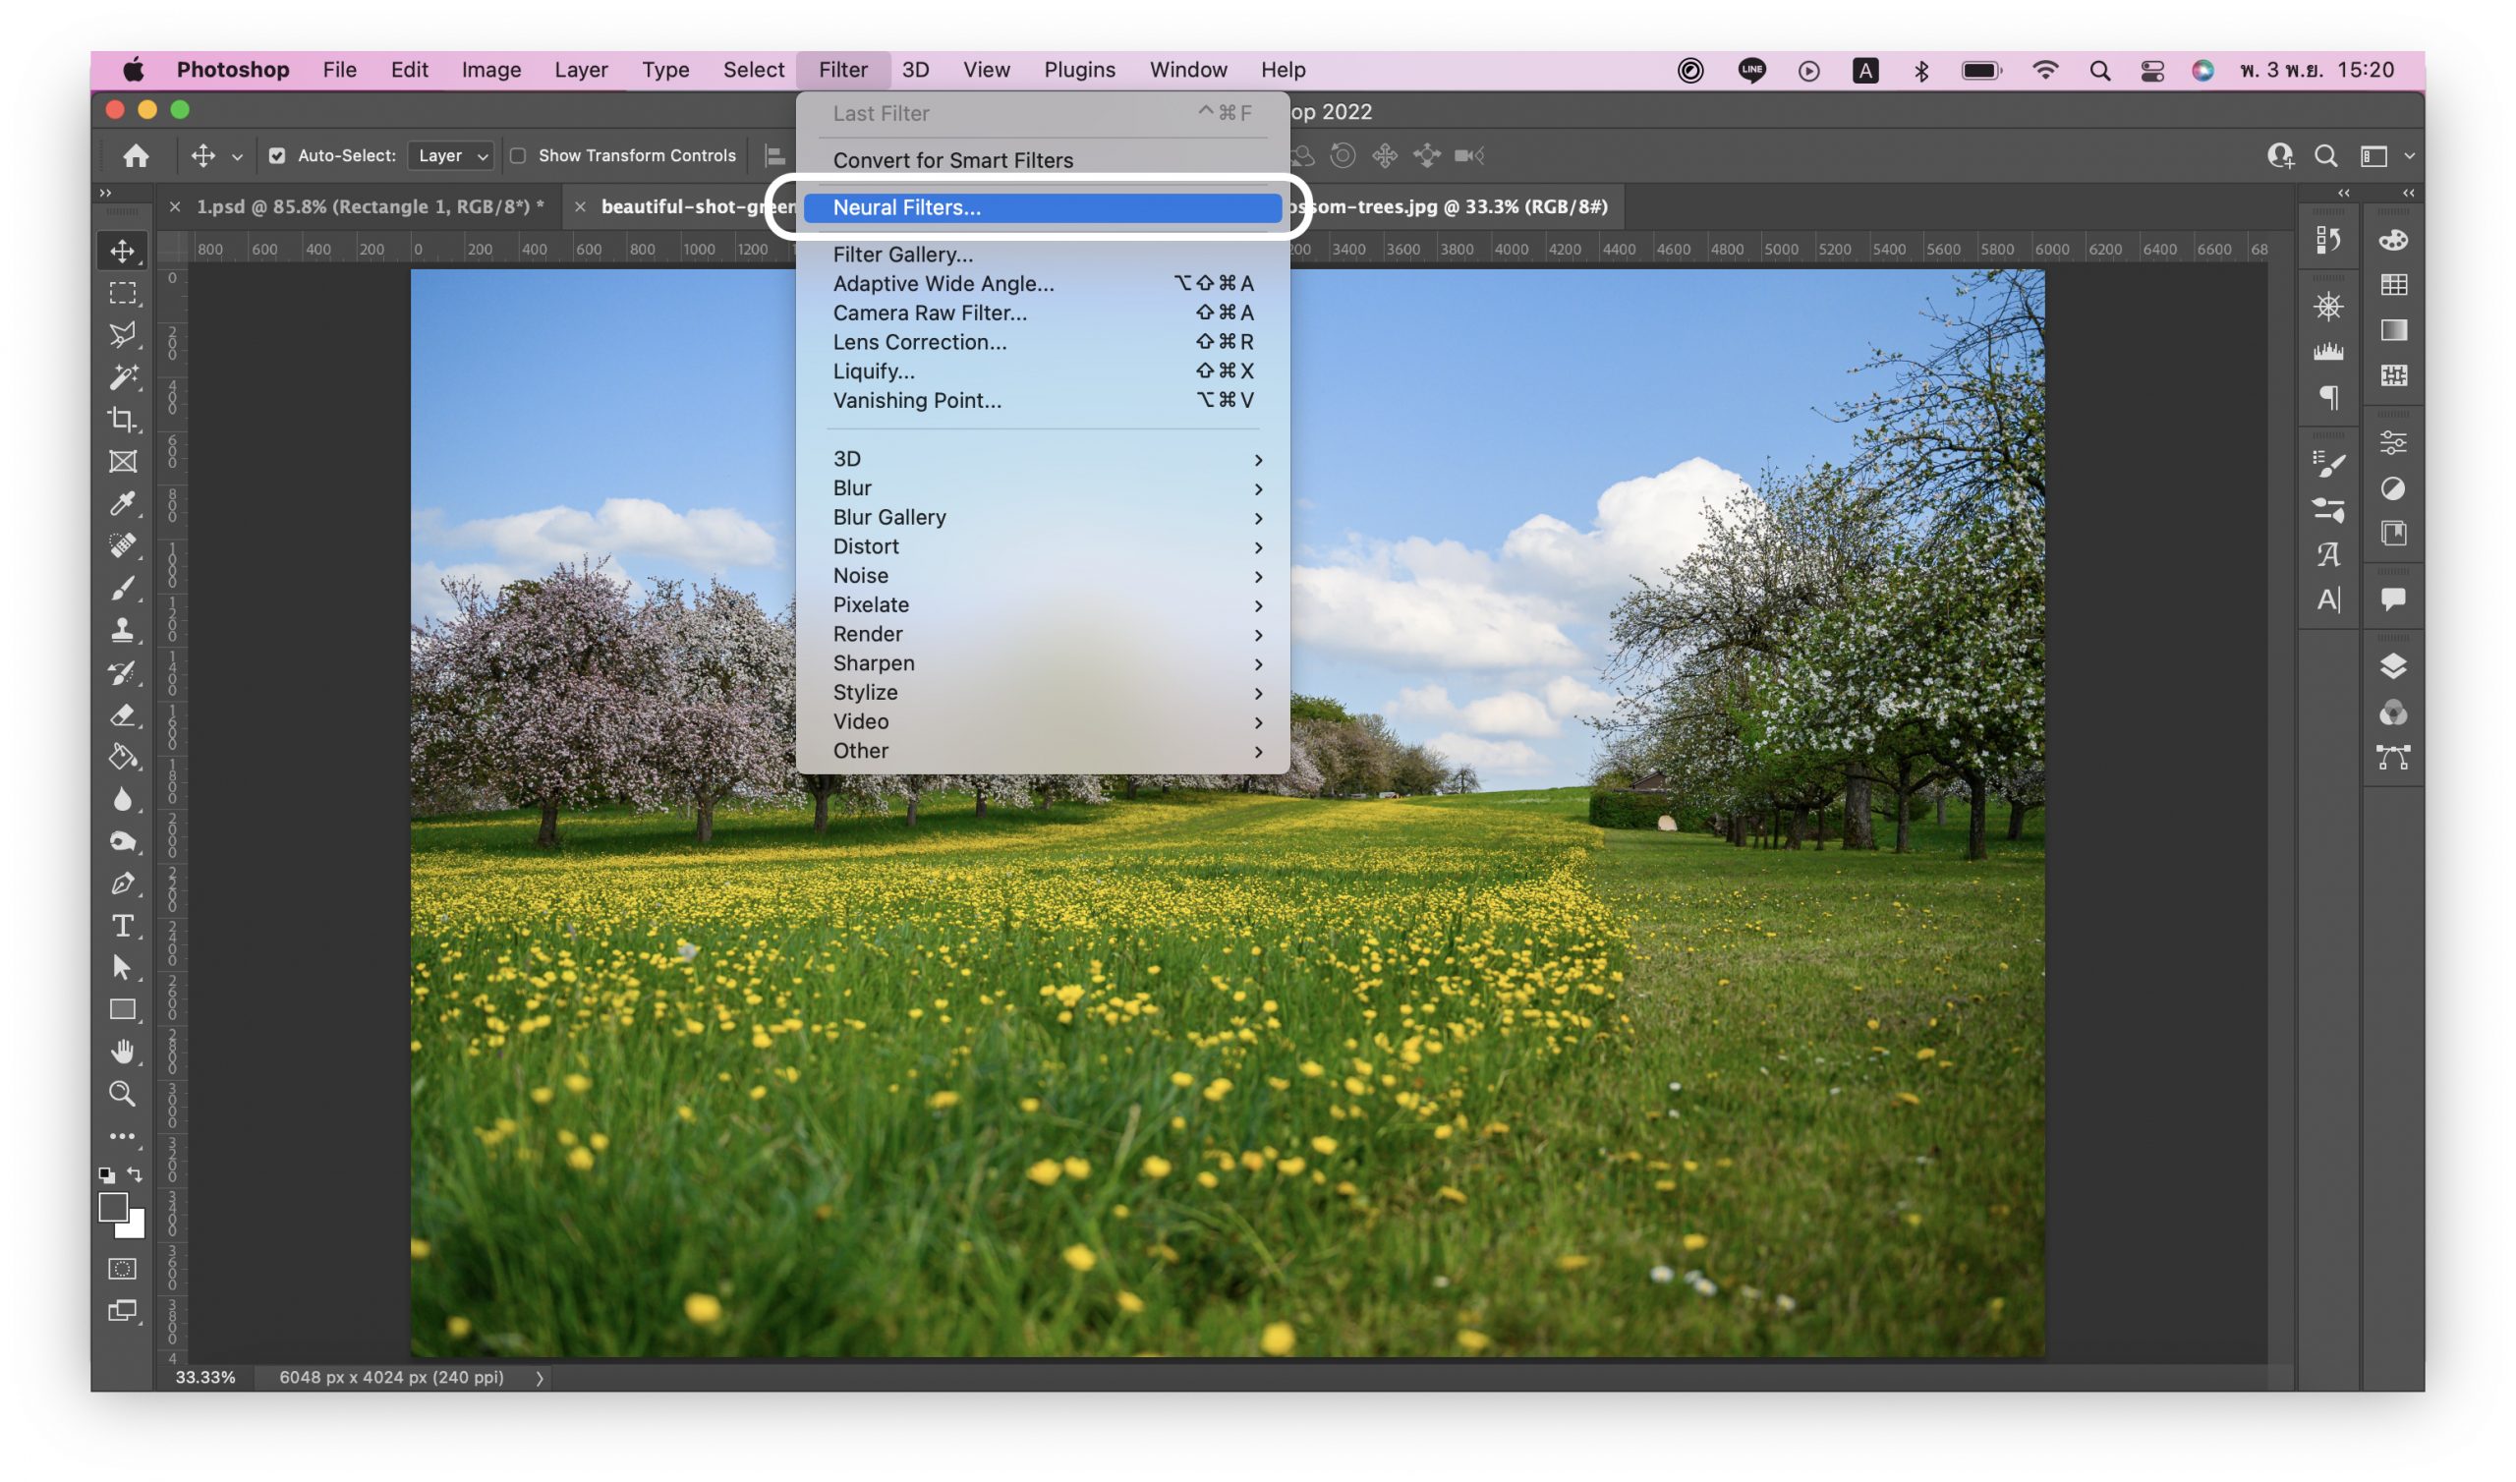Select the Eyedropper tool

(123, 503)
